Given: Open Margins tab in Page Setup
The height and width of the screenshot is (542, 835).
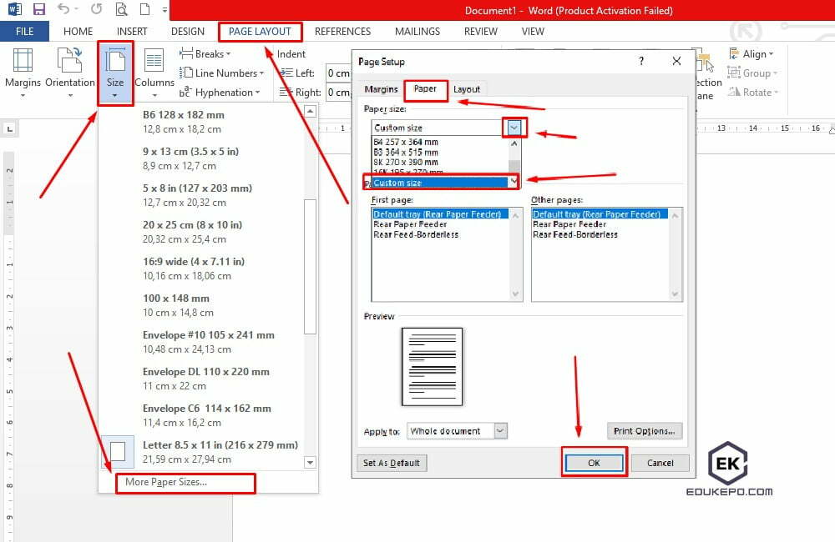Looking at the screenshot, I should click(x=381, y=89).
